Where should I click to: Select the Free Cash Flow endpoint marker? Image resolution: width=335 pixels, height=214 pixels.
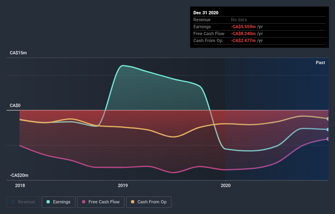click(328, 139)
